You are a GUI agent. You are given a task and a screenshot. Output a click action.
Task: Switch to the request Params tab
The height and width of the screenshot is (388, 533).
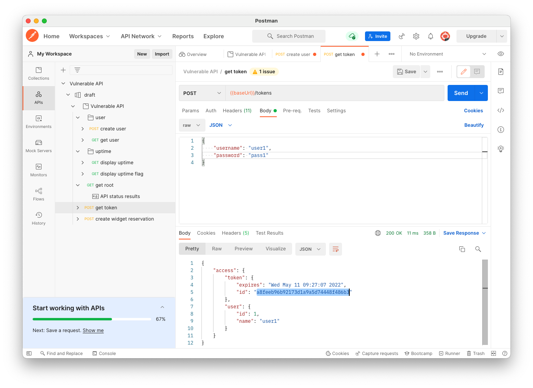[x=191, y=111]
